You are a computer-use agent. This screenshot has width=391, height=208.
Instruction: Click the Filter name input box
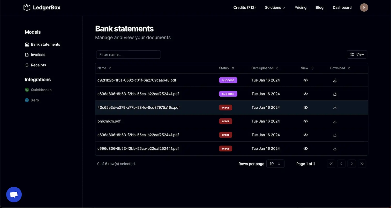128,54
